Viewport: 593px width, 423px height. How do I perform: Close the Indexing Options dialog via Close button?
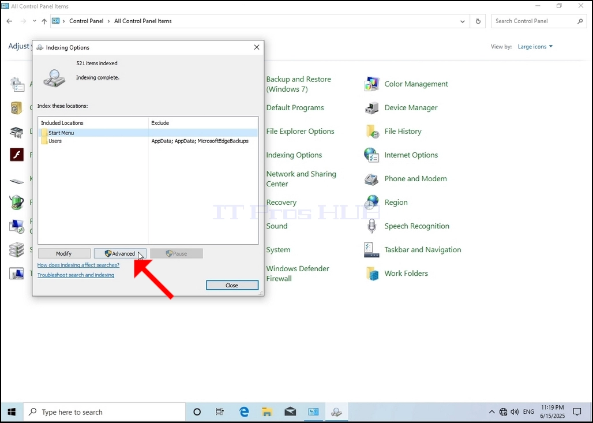pos(232,285)
